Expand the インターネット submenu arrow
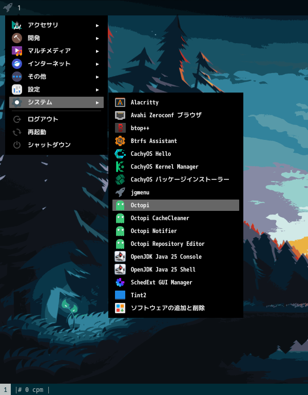 98,64
